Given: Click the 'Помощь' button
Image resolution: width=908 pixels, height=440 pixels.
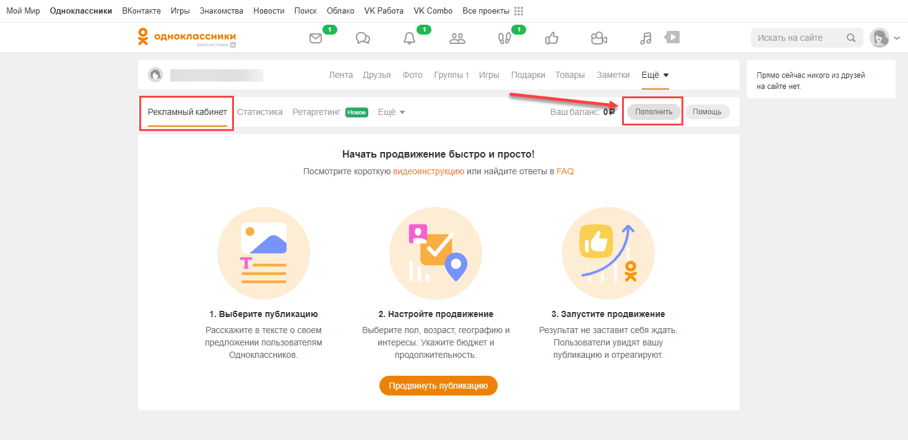Looking at the screenshot, I should [x=707, y=112].
